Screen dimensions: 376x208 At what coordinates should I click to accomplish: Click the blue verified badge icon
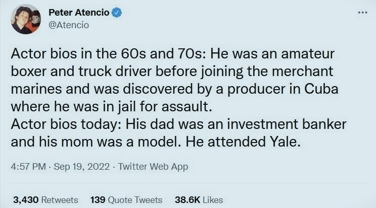117,13
